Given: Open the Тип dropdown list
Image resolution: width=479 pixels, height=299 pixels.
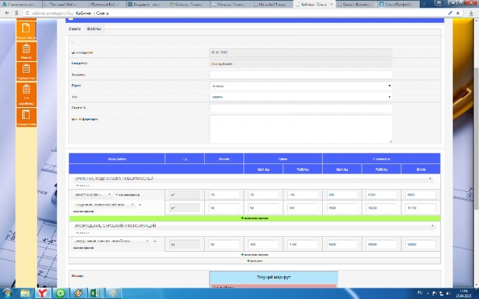Looking at the screenshot, I should coord(301,96).
